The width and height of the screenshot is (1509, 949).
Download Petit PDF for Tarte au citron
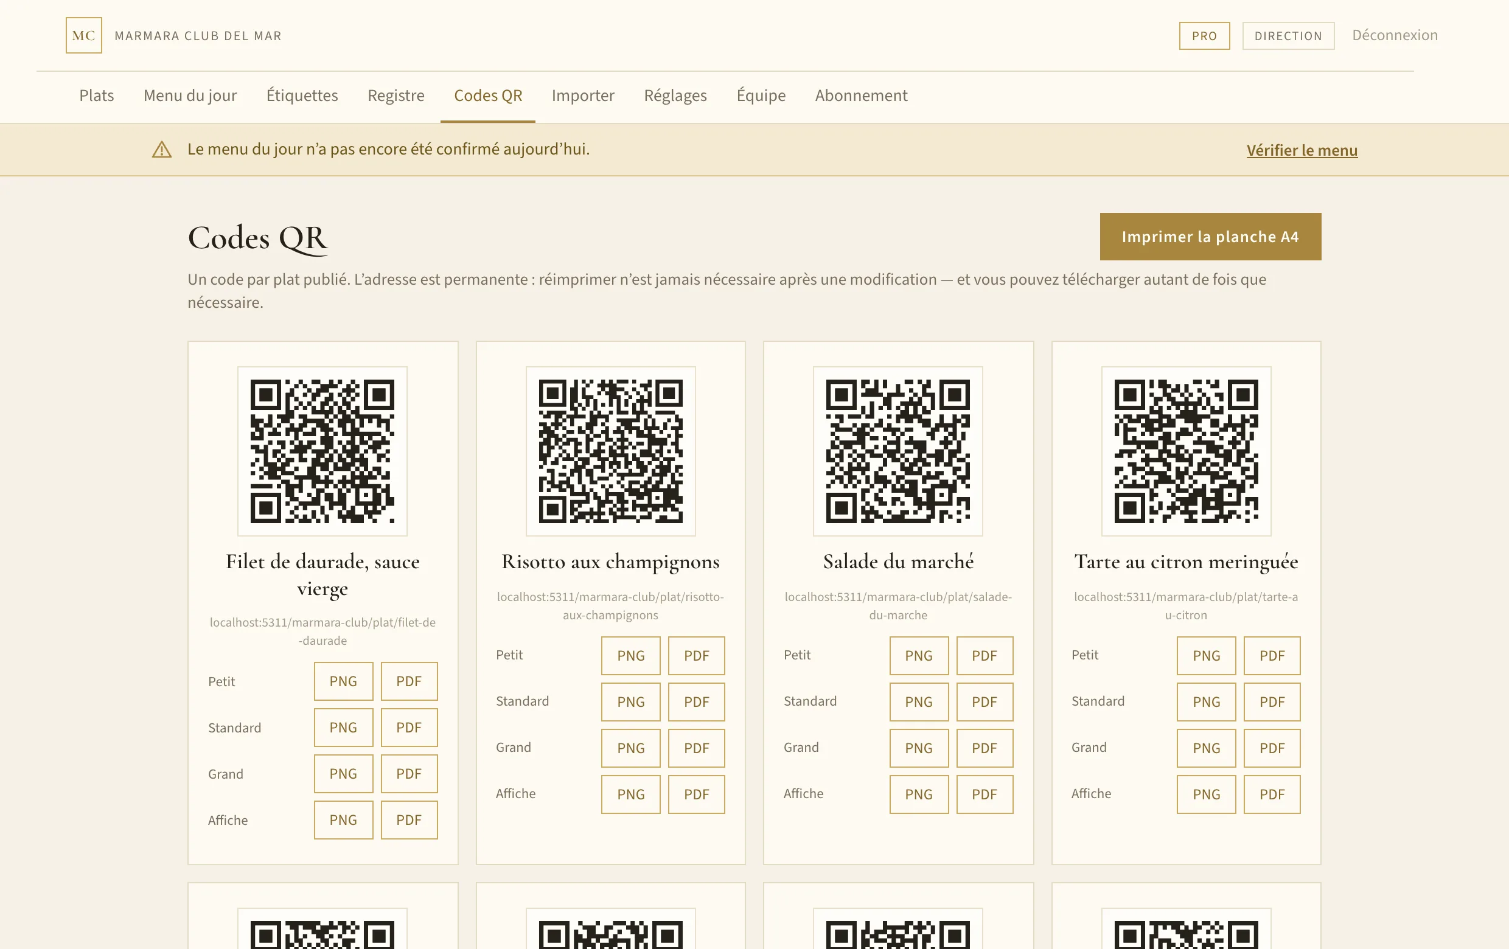click(1272, 656)
